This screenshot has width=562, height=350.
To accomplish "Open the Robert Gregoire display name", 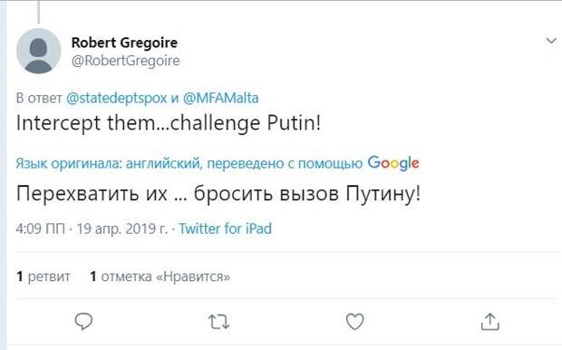I will click(x=124, y=43).
